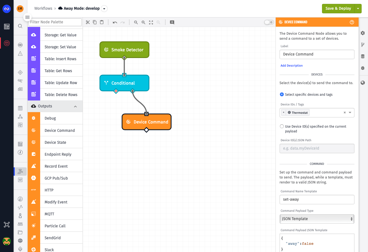Open the workflow debug bug panel
This screenshot has width=368, height=252.
(363, 68)
